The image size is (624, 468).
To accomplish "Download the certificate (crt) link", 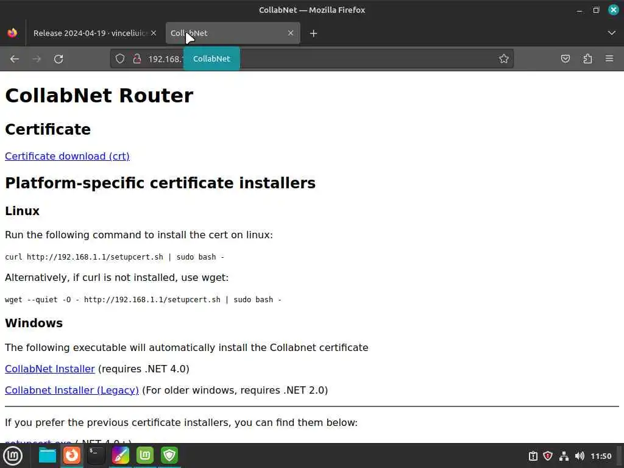I will [67, 156].
